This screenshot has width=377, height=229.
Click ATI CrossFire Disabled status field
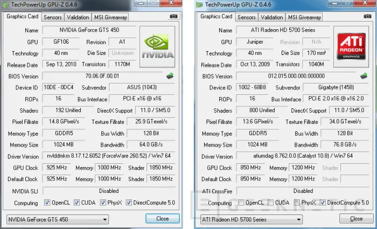(303, 191)
